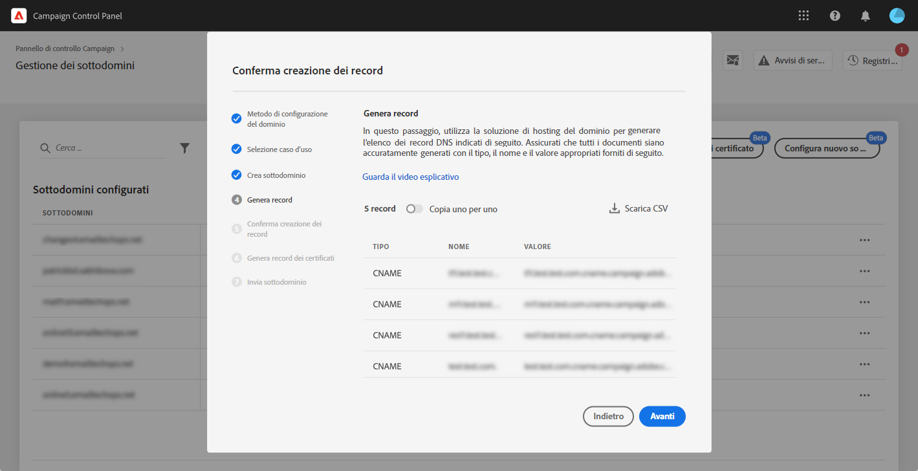Expand three-dots menu on third subdomain row
The width and height of the screenshot is (918, 471).
[864, 302]
